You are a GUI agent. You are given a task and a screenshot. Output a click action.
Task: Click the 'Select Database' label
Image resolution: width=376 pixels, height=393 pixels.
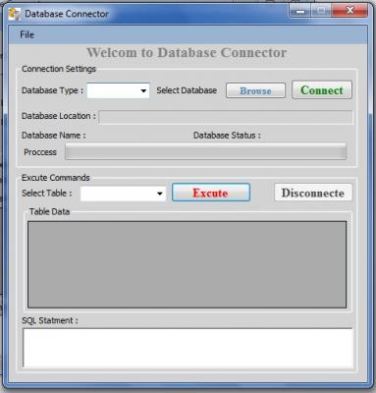coord(187,90)
